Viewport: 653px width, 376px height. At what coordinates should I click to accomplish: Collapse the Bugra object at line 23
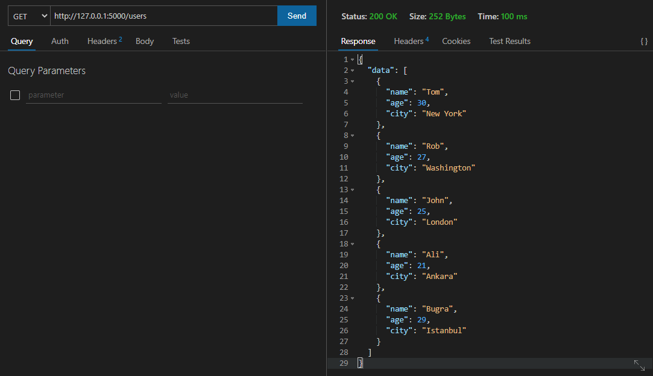click(352, 298)
